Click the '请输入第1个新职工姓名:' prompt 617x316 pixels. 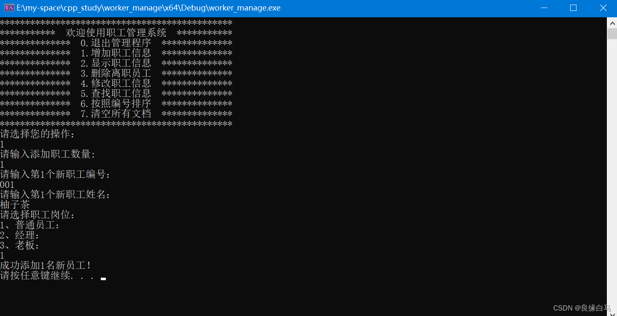tap(56, 195)
